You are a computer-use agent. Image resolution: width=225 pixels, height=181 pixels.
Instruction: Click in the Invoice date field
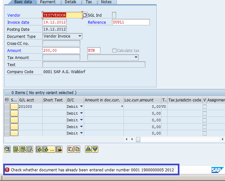(x=55, y=22)
